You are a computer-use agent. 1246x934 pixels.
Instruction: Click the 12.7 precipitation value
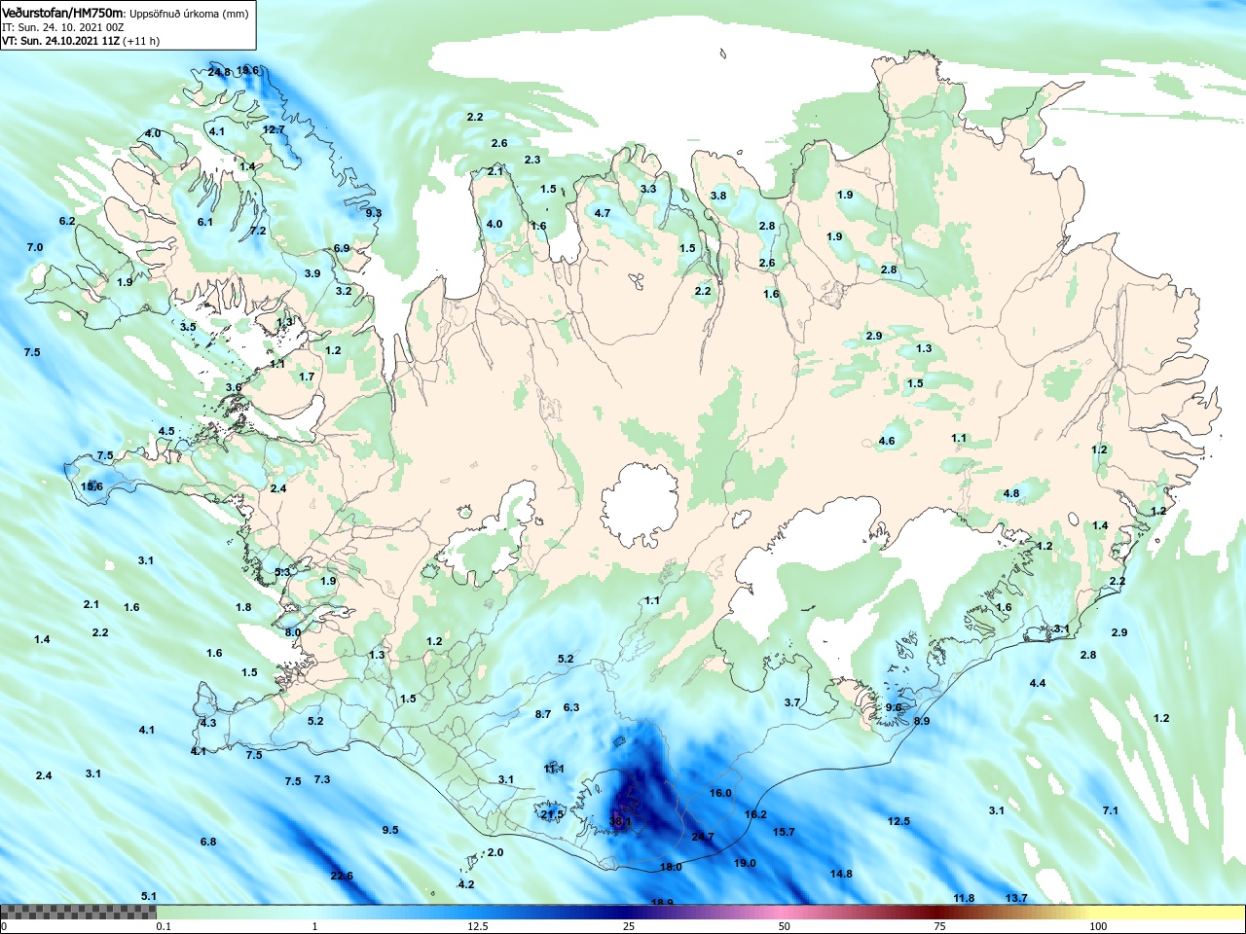(274, 129)
